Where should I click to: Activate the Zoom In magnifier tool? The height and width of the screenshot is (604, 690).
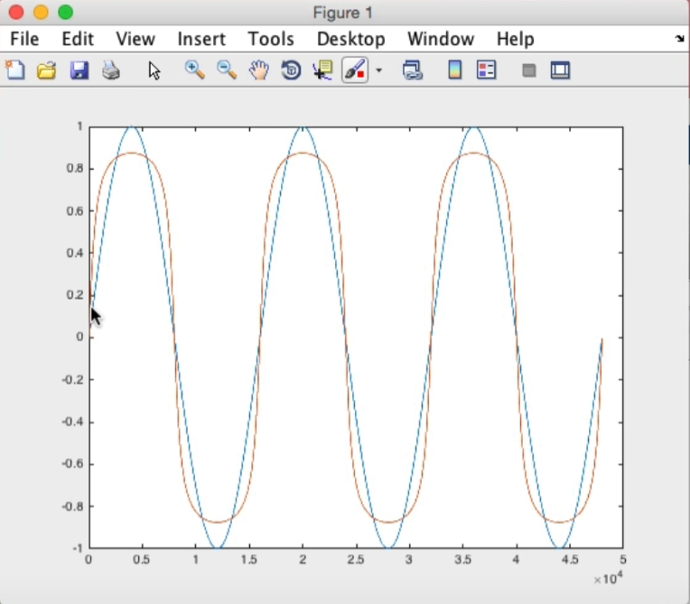(194, 70)
